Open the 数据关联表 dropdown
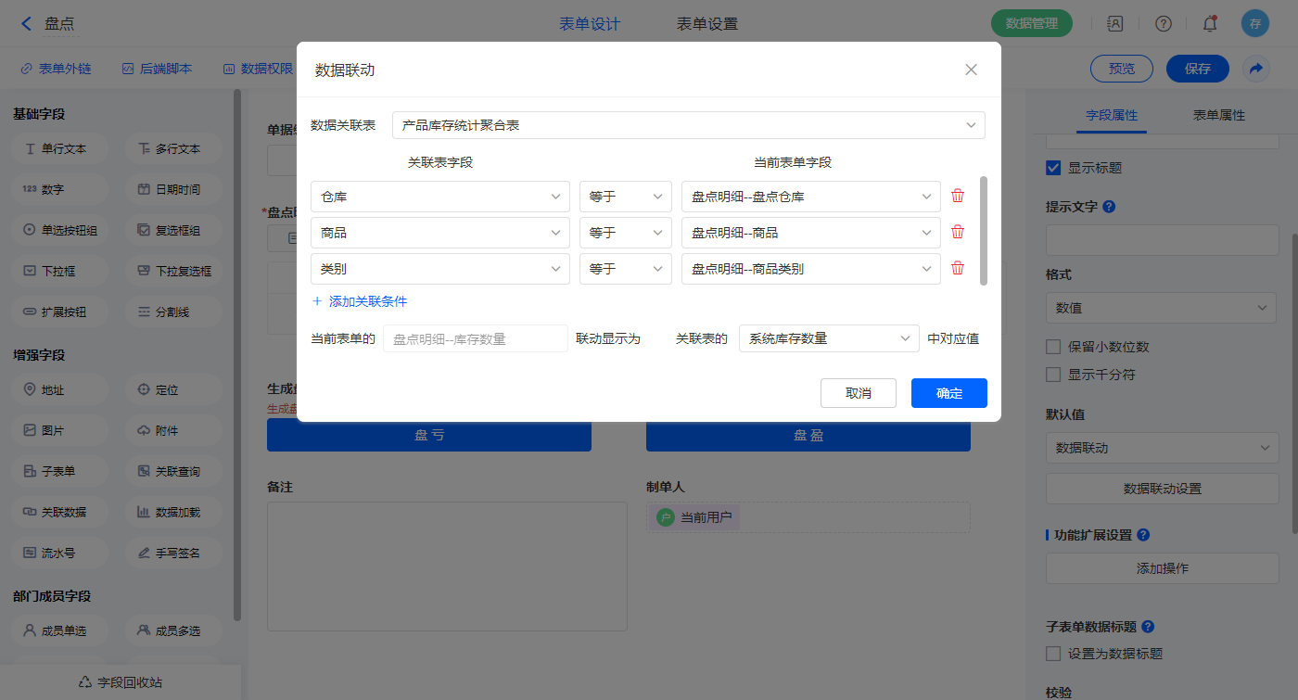The width and height of the screenshot is (1298, 700). point(688,125)
